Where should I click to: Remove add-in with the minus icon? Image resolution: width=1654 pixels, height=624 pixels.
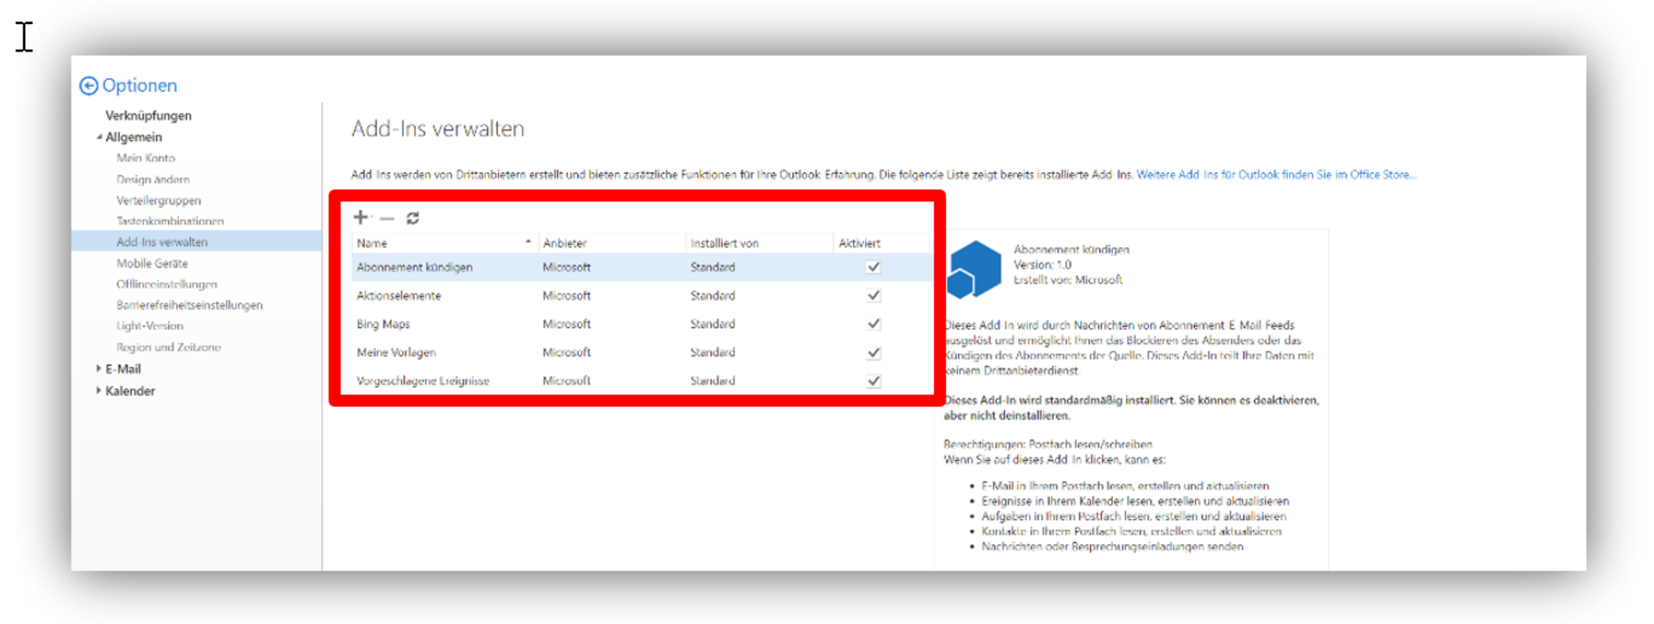387,219
